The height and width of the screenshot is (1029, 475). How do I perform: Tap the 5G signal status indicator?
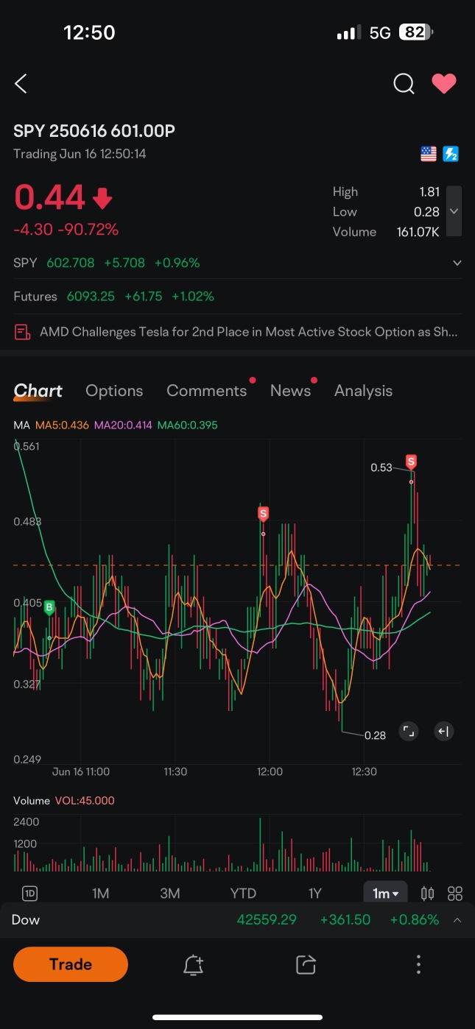(380, 32)
